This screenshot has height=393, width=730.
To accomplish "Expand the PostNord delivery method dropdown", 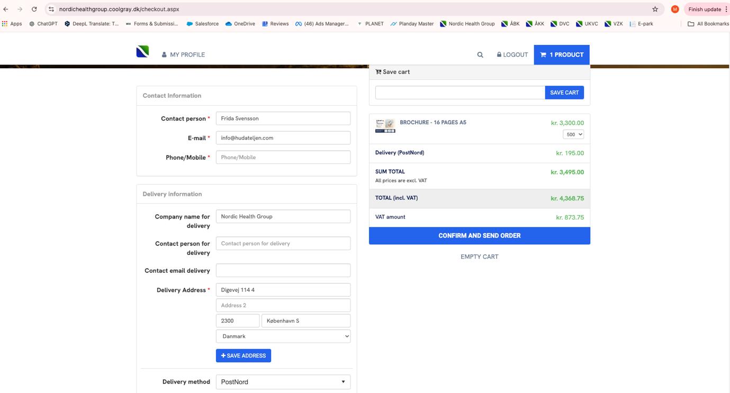I will [283, 382].
